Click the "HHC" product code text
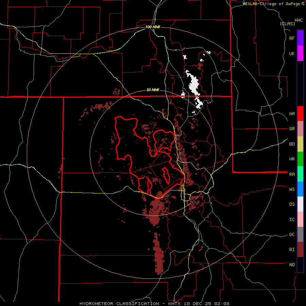 (299, 20)
